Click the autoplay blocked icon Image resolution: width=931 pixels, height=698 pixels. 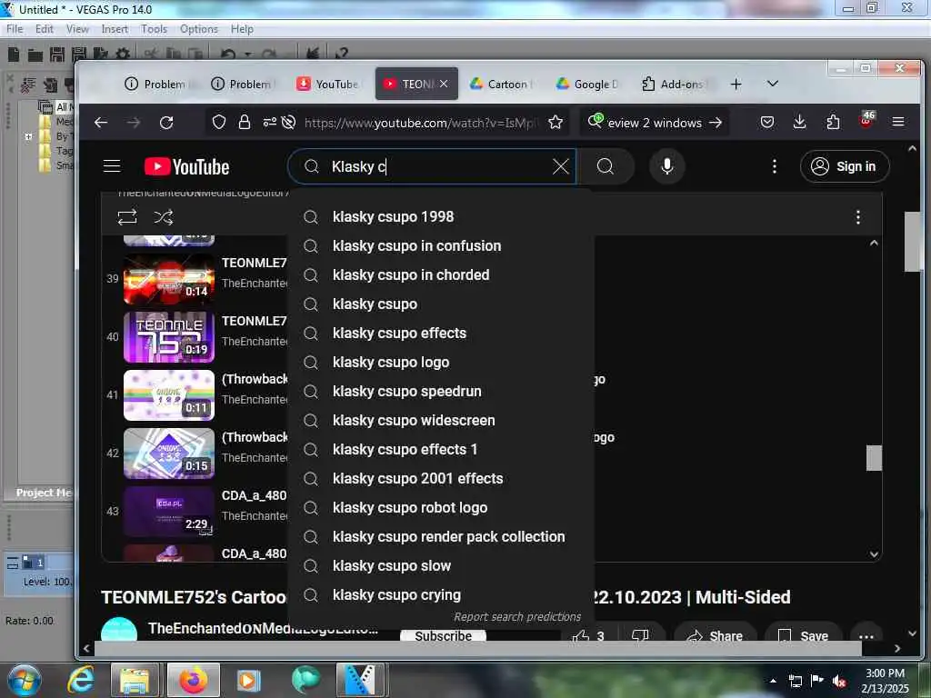click(288, 123)
